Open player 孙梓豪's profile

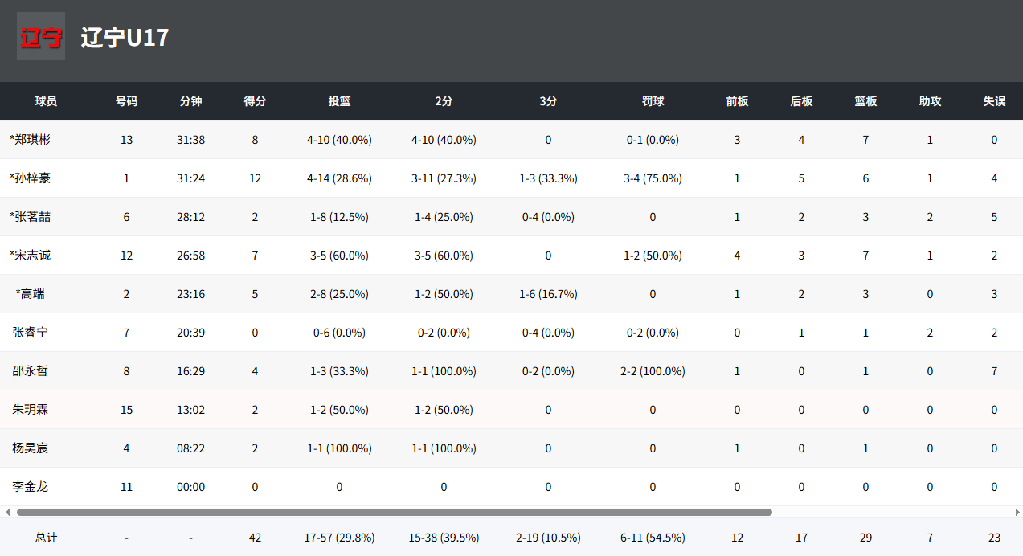pos(31,178)
